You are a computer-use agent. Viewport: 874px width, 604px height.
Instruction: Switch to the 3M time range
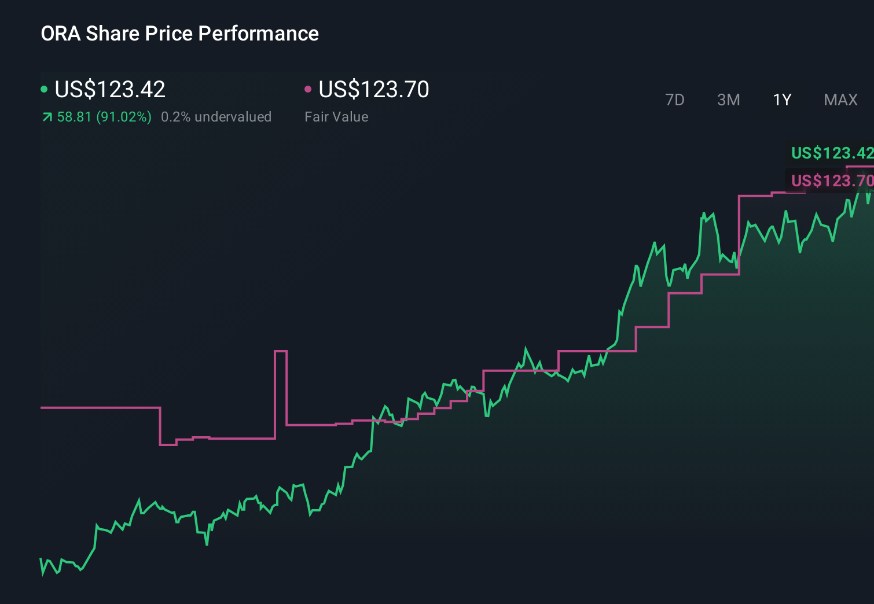[728, 100]
